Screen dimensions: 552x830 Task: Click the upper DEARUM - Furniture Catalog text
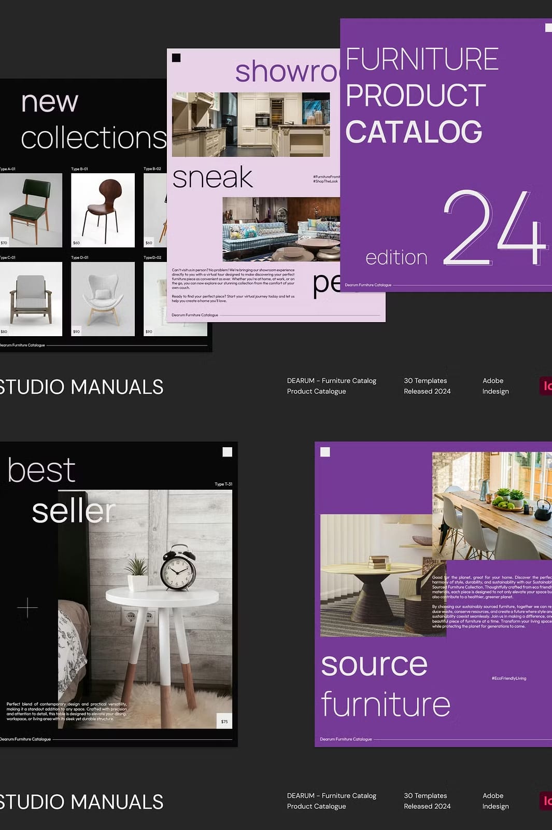pyautogui.click(x=332, y=381)
